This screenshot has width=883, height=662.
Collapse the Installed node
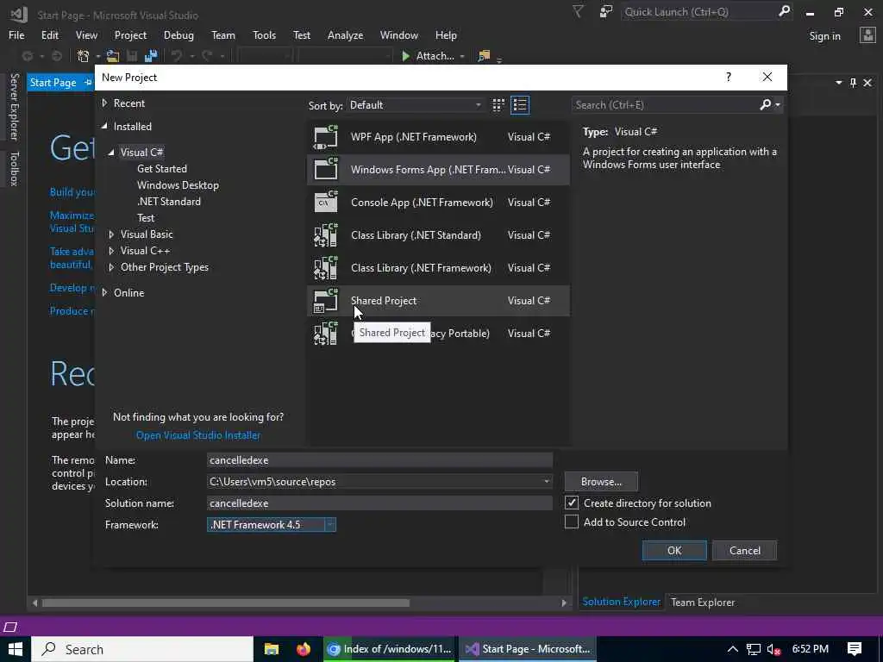pos(104,127)
